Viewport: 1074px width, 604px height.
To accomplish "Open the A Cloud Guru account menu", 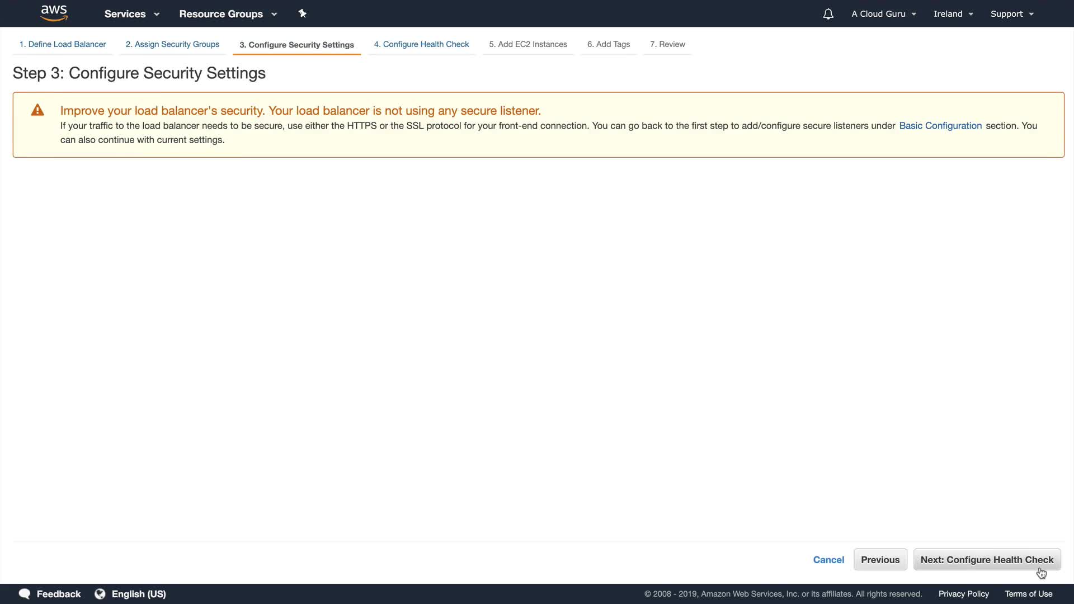I will (x=883, y=14).
